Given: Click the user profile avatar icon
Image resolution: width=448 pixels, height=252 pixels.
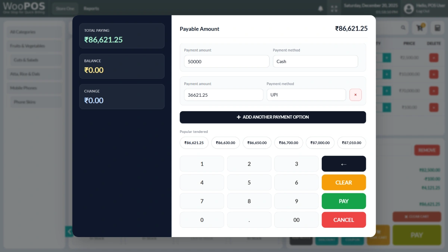Looking at the screenshot, I should [x=409, y=8].
